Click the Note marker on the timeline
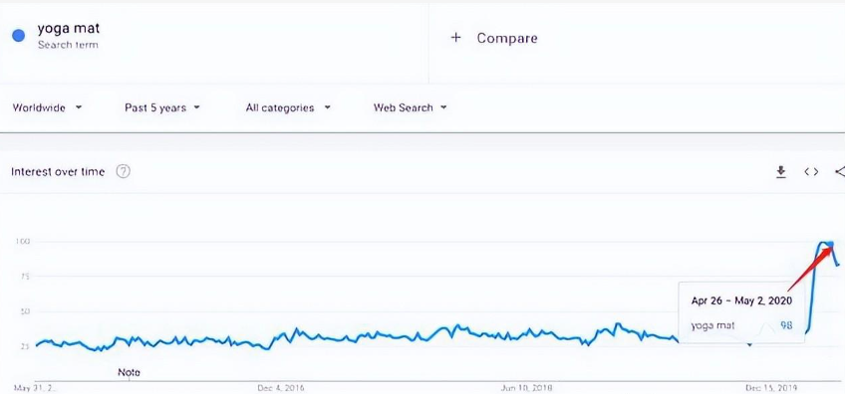 [x=129, y=372]
